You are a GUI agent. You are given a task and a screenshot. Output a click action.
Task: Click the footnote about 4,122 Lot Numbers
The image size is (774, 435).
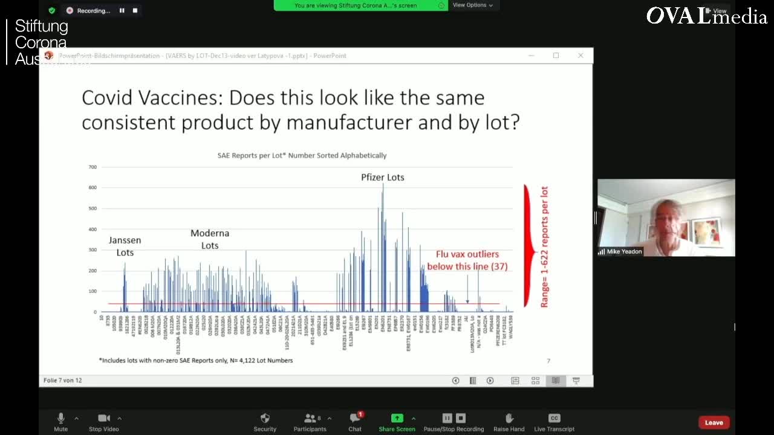[196, 360]
